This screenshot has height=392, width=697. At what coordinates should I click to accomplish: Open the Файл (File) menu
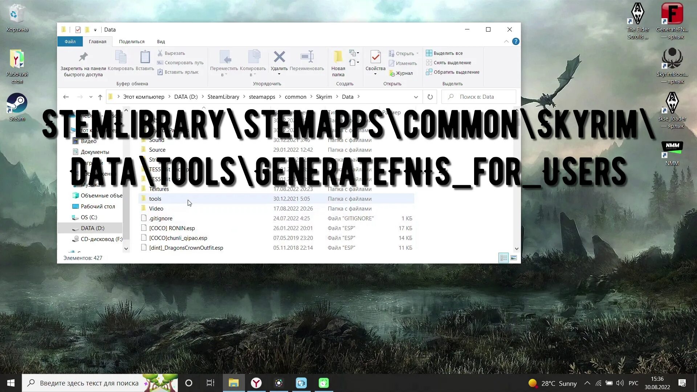click(x=70, y=41)
